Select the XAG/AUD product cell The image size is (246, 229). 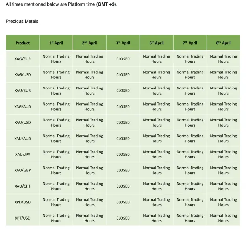tap(22, 106)
